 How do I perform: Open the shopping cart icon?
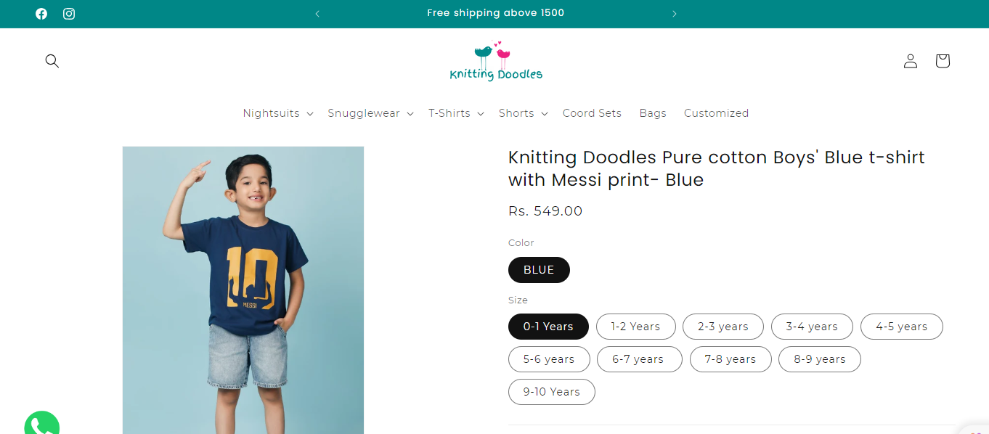click(x=943, y=61)
